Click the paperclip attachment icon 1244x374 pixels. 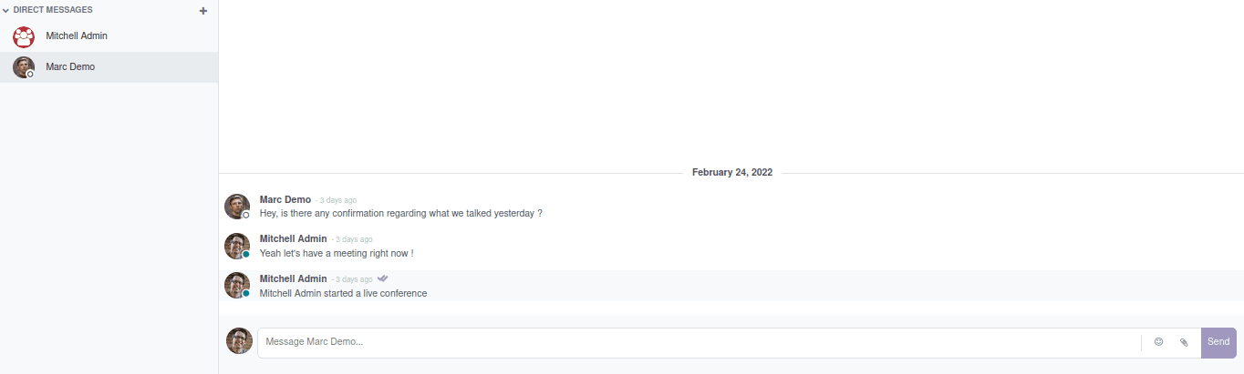1184,342
